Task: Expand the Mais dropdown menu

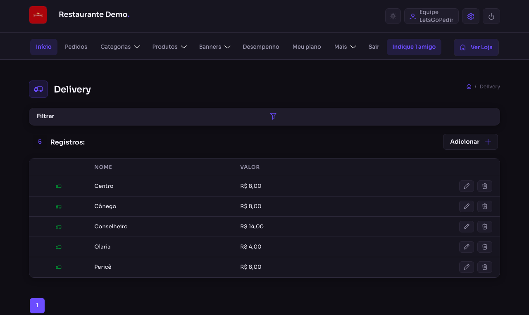Action: (345, 47)
